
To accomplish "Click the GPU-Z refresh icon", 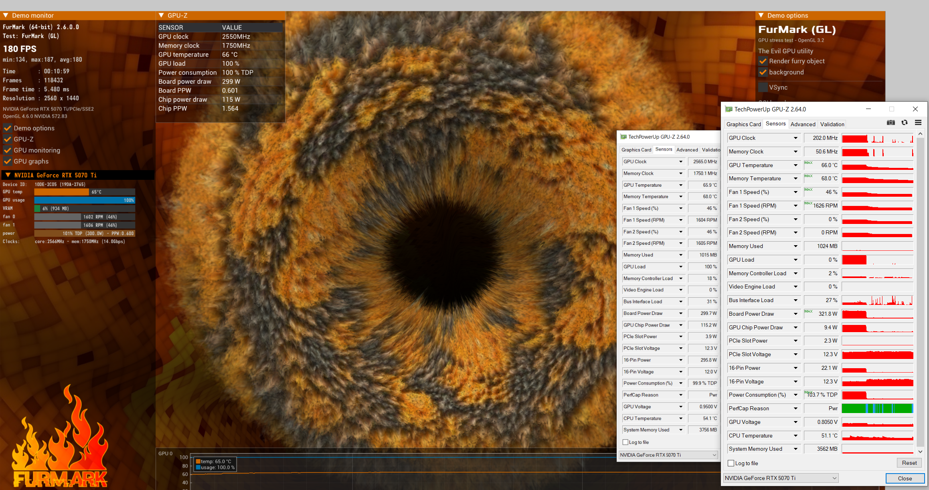I will [904, 123].
